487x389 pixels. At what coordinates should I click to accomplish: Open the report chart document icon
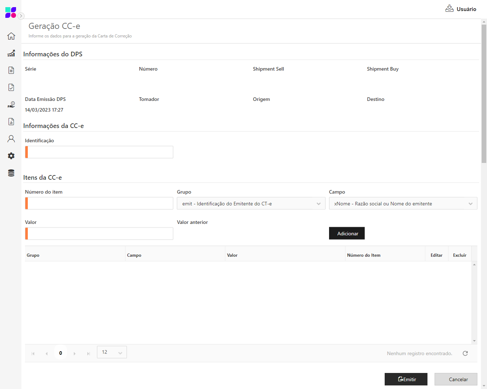tap(11, 122)
